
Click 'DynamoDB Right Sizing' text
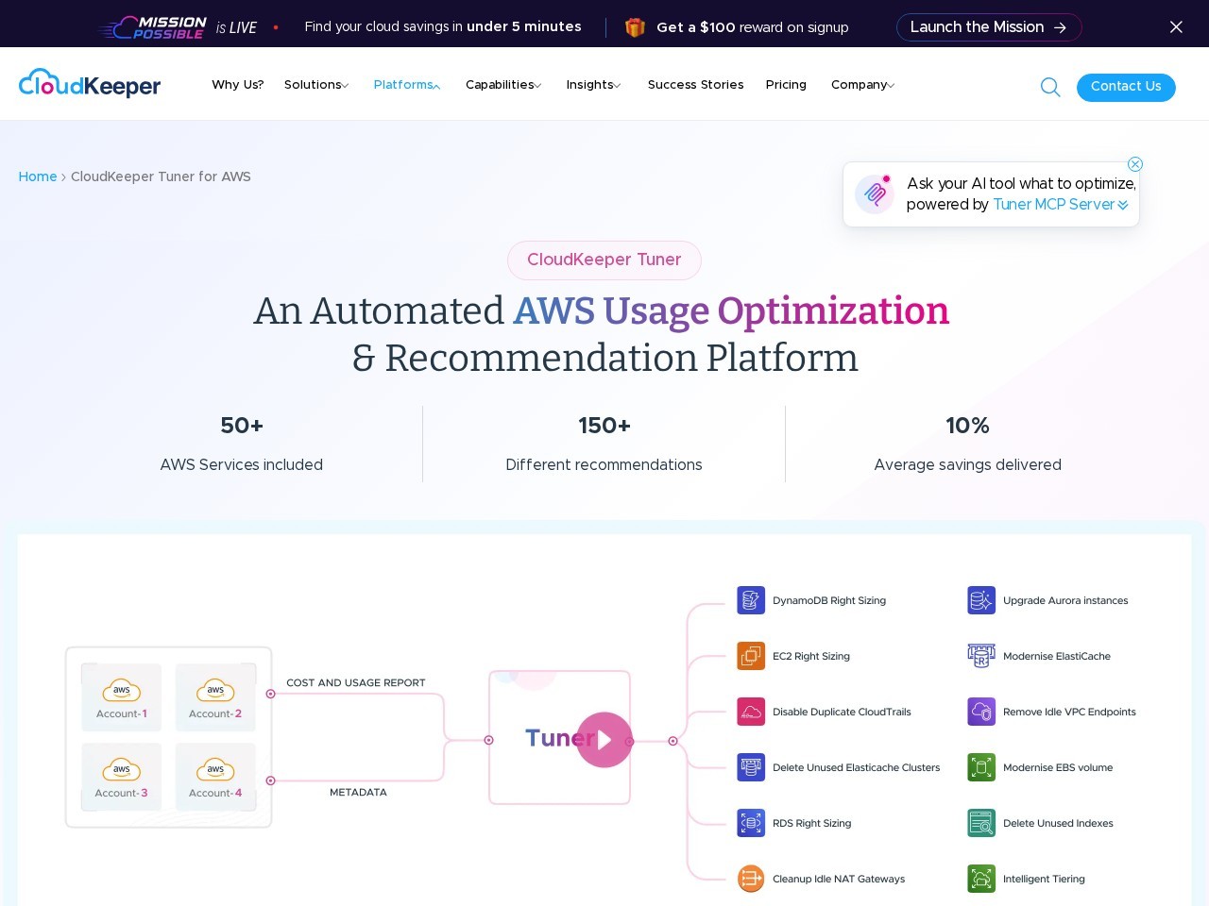(829, 600)
